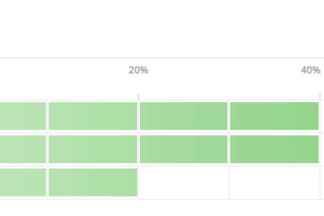324x216 pixels.
Task: Click second row's 10–20% green segment
Action: tap(93, 149)
